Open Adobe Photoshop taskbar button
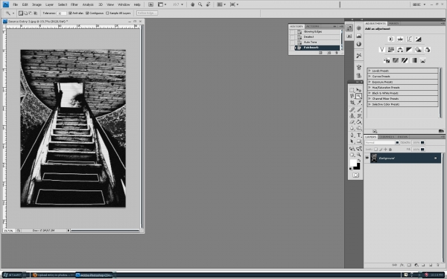The height and width of the screenshot is (279, 447). tap(95, 275)
